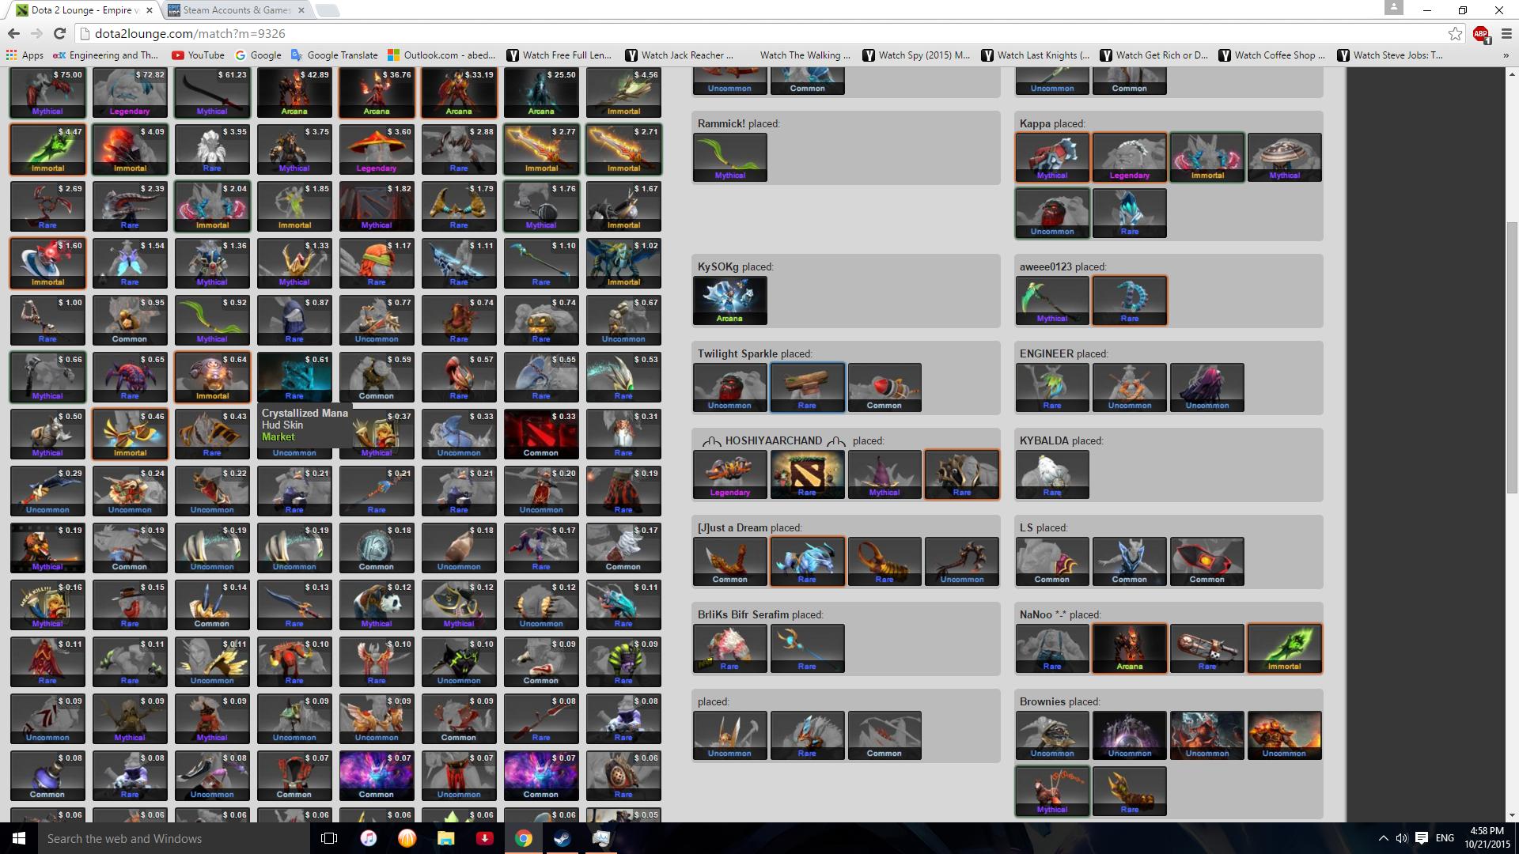Open the Chrome menu icon

point(1506,33)
